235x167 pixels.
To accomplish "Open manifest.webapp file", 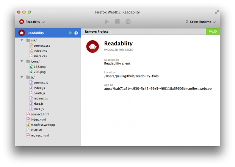I will [x=43, y=125].
